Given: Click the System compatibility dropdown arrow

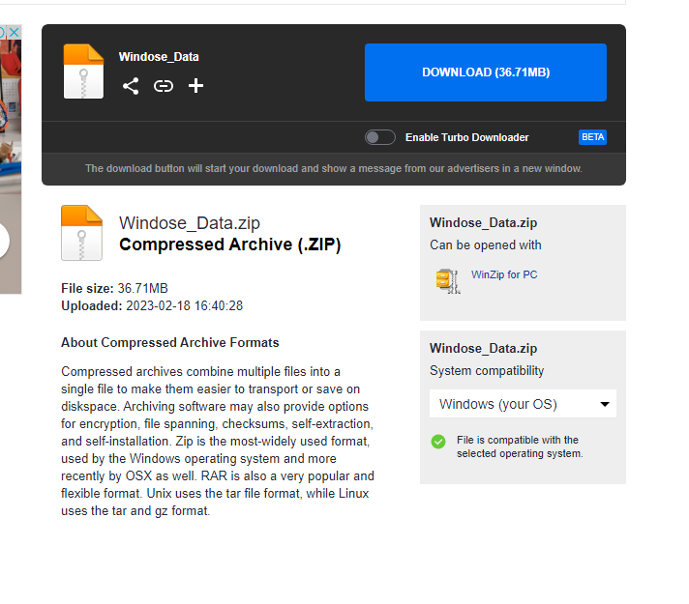Looking at the screenshot, I should (605, 404).
